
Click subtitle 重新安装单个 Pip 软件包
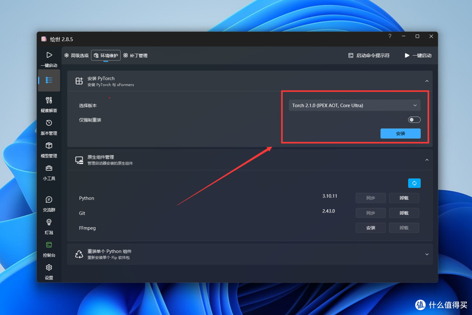coord(108,258)
